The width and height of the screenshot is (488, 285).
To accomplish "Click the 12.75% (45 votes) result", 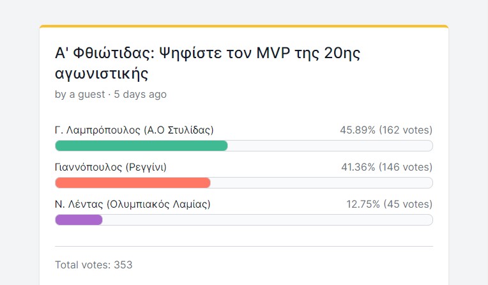I will pos(390,204).
